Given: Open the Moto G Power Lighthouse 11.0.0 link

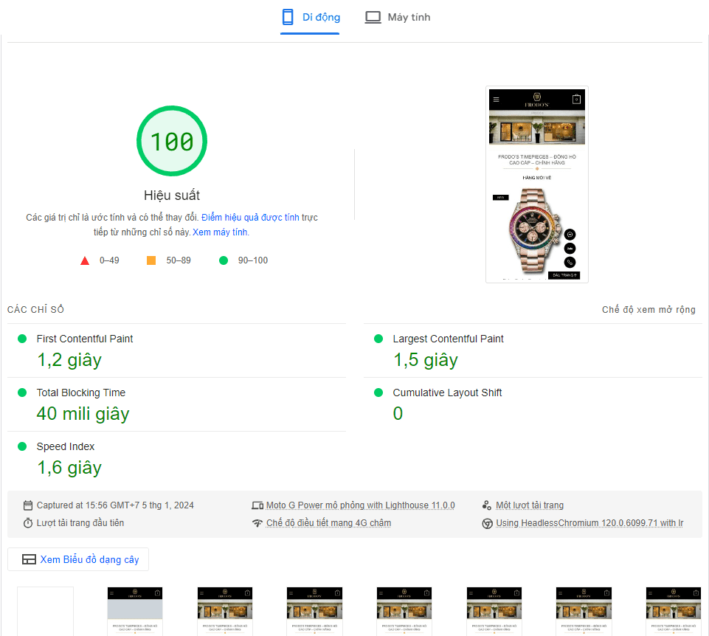Looking at the screenshot, I should [360, 505].
